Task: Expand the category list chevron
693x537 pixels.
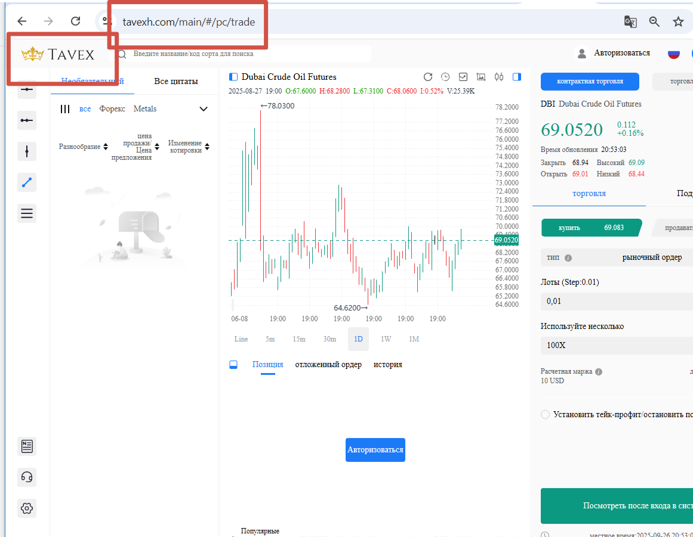Action: pyautogui.click(x=204, y=109)
